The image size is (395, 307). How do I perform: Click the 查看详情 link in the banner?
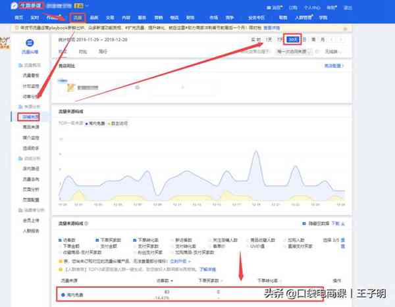point(271,28)
